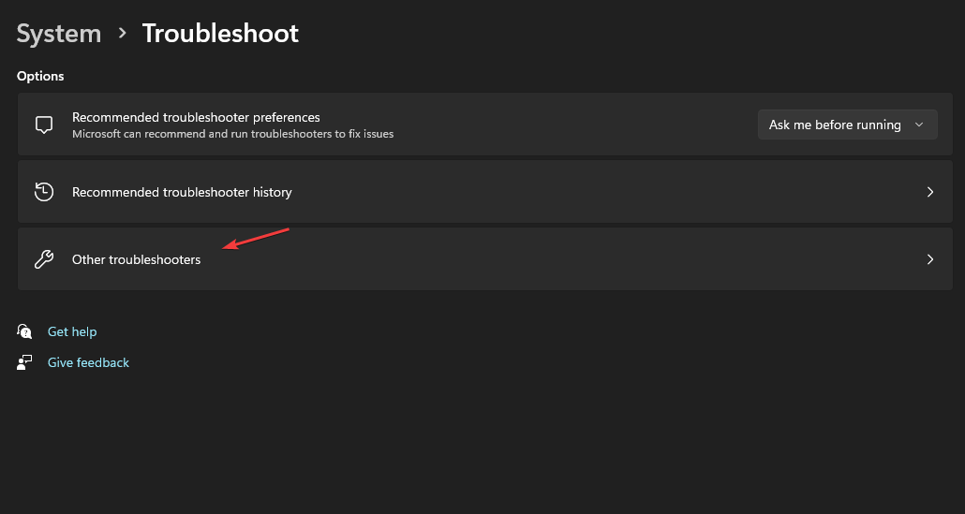Click the clock history icon
Viewport: 965px width, 514px height.
[44, 192]
